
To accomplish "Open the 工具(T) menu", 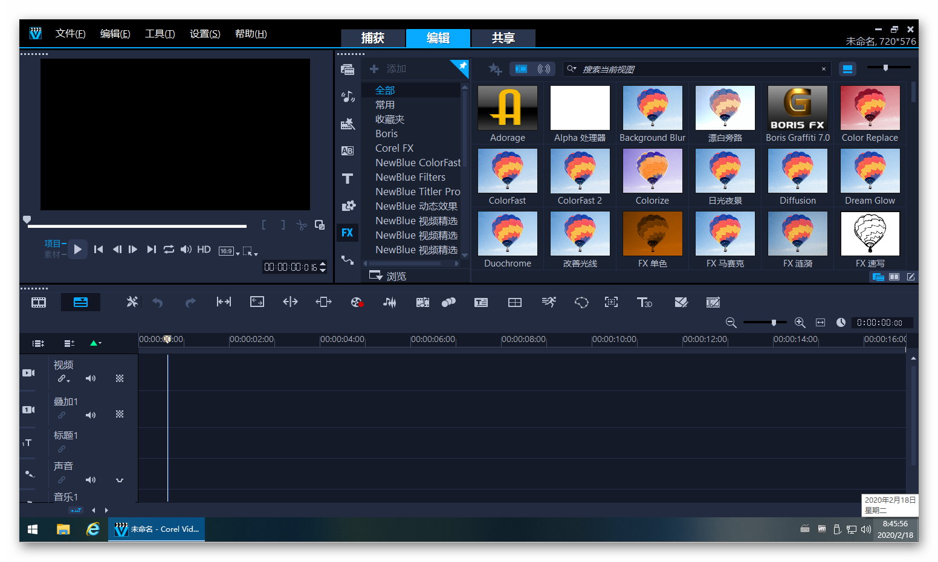I will pyautogui.click(x=160, y=34).
